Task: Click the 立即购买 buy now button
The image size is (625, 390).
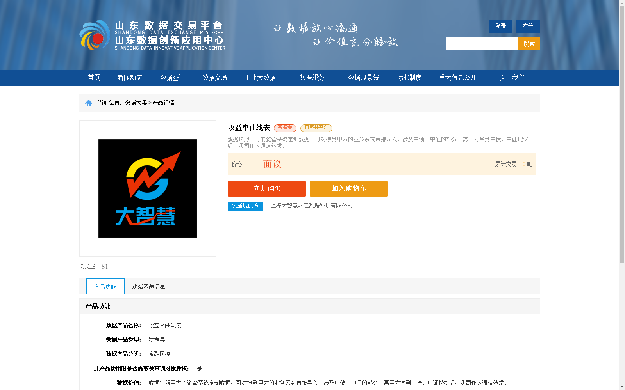Action: click(x=267, y=189)
